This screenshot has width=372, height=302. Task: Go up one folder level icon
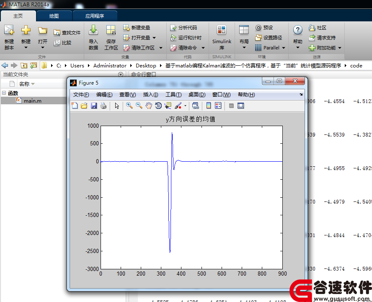pyautogui.click(x=24, y=65)
